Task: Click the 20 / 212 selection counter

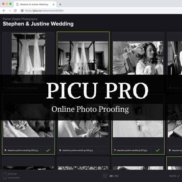Action: coord(114,176)
